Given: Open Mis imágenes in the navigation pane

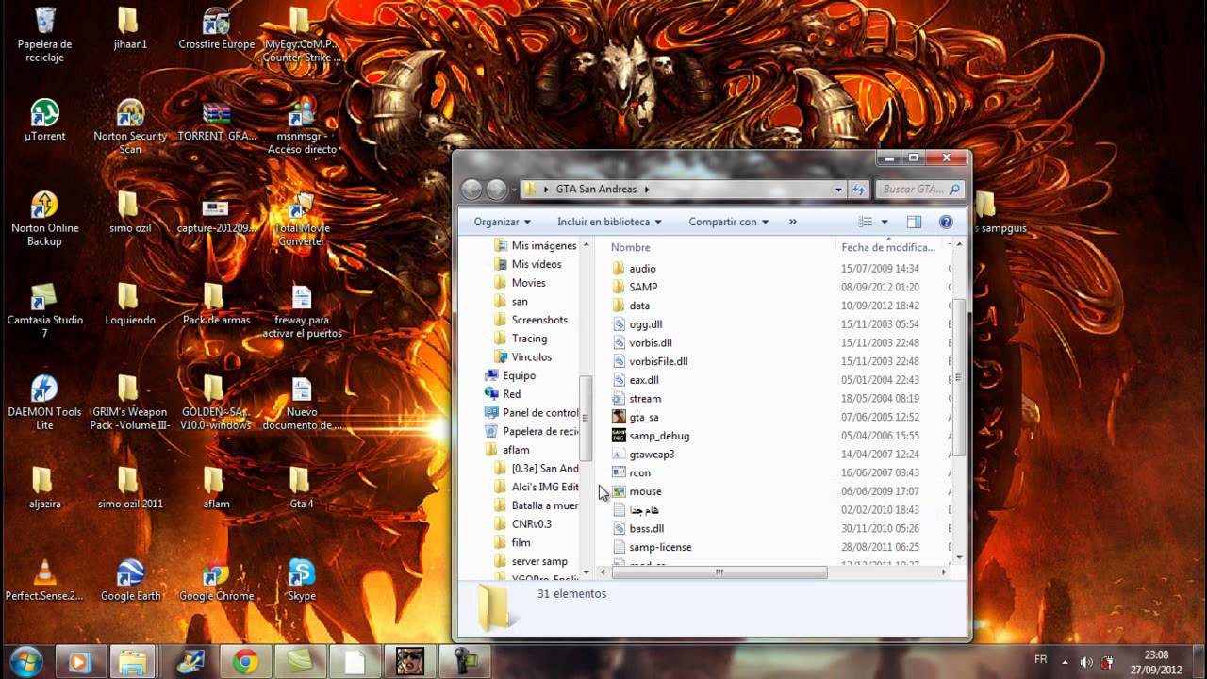Looking at the screenshot, I should 535,245.
